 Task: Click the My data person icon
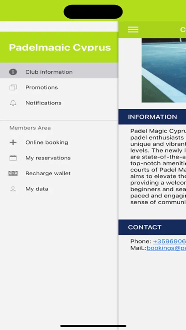13,189
